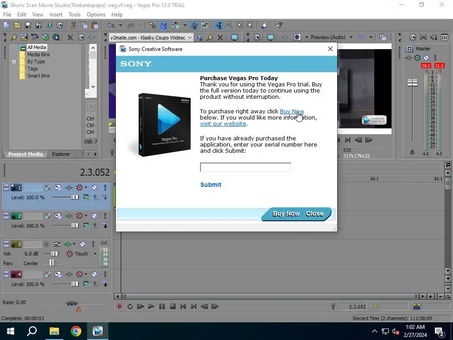This screenshot has width=453, height=340.
Task: Click the Buy Now button at dialog bottom
Action: pos(286,214)
